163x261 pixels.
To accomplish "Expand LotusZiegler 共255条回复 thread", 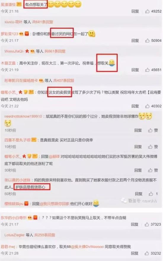I will [44, 235].
